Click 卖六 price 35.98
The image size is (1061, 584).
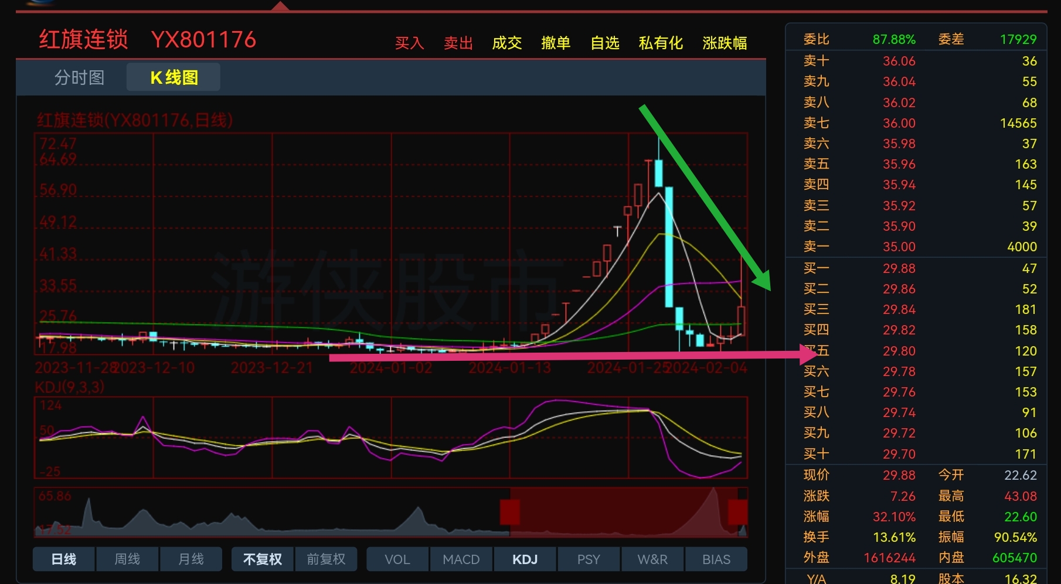899,144
